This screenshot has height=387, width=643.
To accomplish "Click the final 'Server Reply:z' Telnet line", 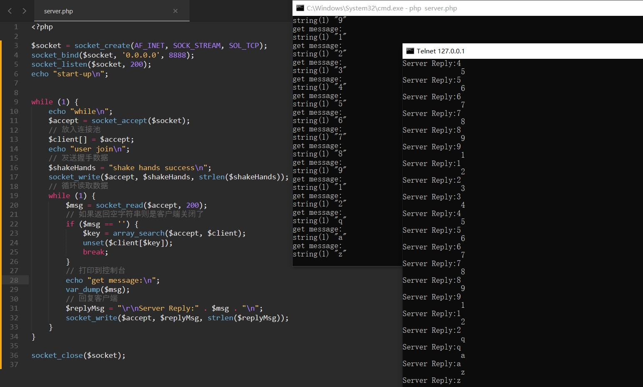I will [x=431, y=380].
